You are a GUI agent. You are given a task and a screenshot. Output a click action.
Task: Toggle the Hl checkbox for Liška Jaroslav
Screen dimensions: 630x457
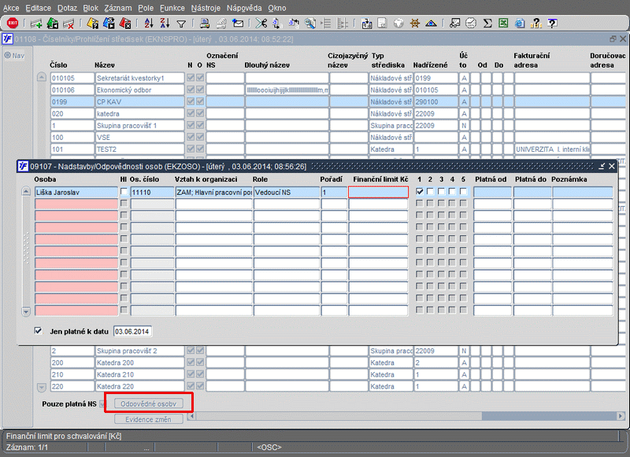(x=124, y=192)
